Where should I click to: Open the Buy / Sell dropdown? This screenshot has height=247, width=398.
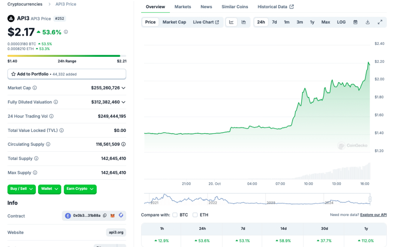pyautogui.click(x=22, y=189)
